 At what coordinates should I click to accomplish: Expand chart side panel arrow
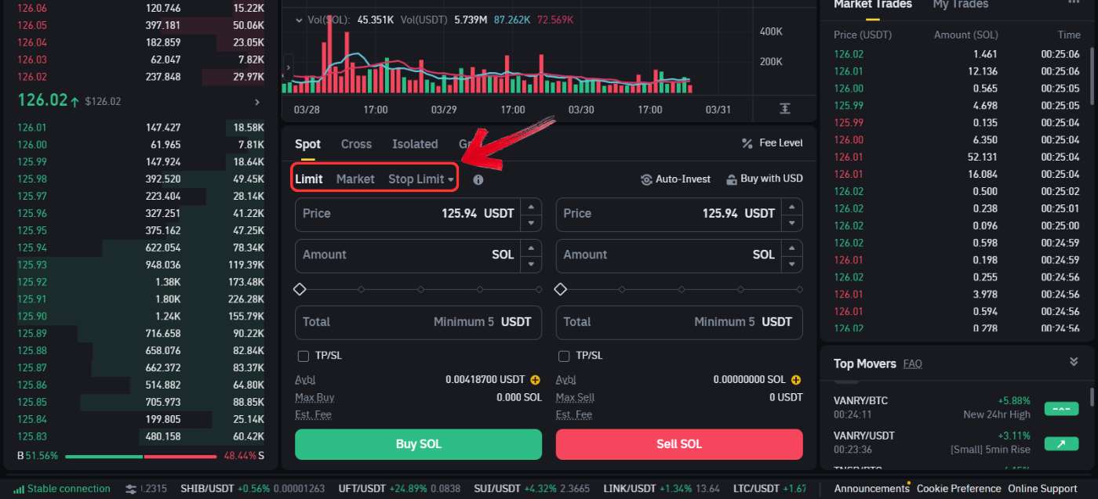pos(288,67)
